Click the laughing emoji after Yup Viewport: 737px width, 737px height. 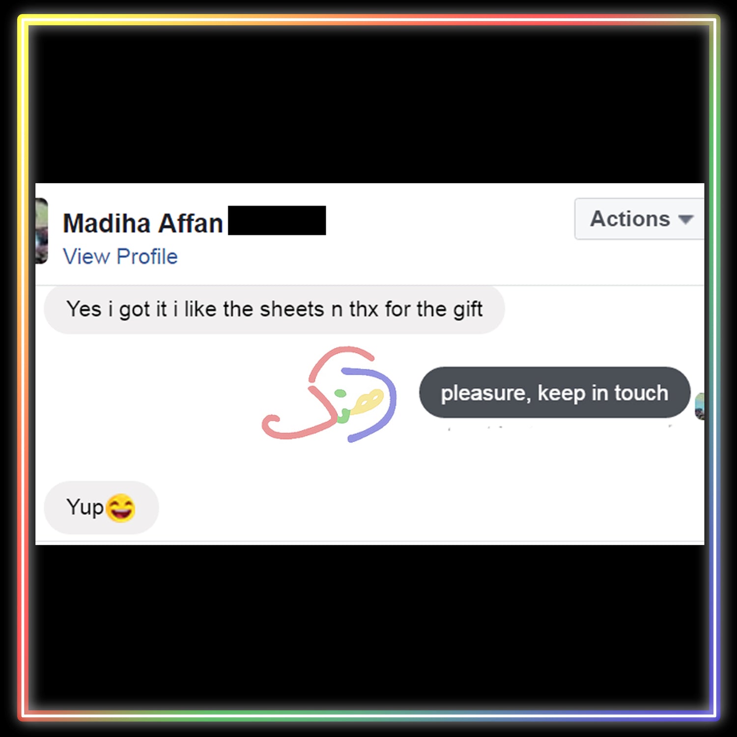pos(120,508)
